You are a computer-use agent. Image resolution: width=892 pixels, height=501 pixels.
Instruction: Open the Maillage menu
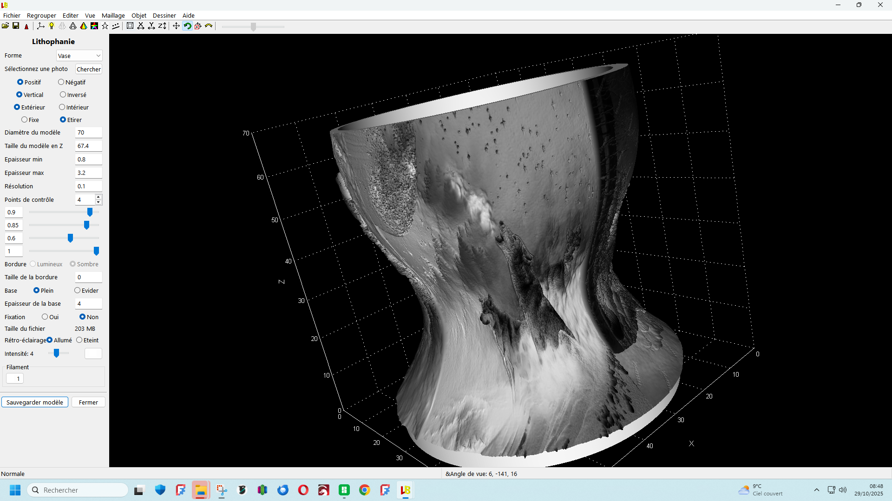pyautogui.click(x=113, y=15)
